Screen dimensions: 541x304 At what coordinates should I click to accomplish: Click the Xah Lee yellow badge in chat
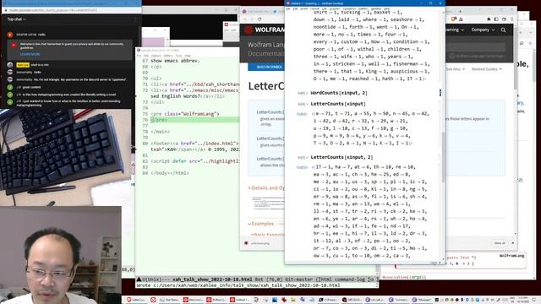(x=23, y=65)
